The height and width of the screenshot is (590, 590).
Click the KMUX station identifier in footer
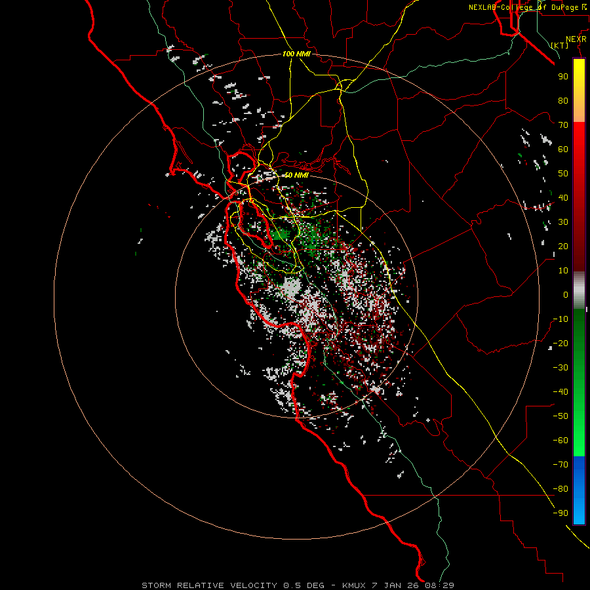click(354, 585)
